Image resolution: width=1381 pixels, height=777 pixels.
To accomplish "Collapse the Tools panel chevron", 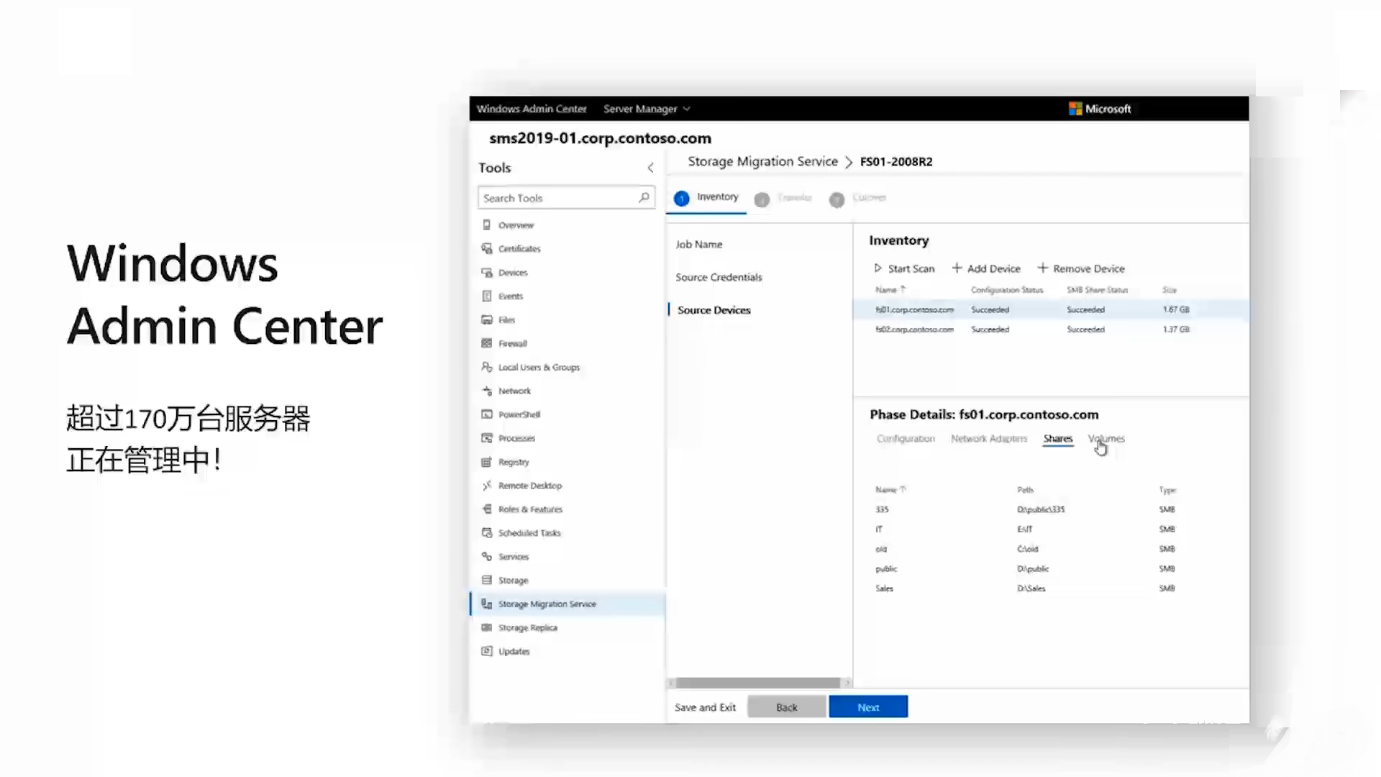I will coord(650,168).
